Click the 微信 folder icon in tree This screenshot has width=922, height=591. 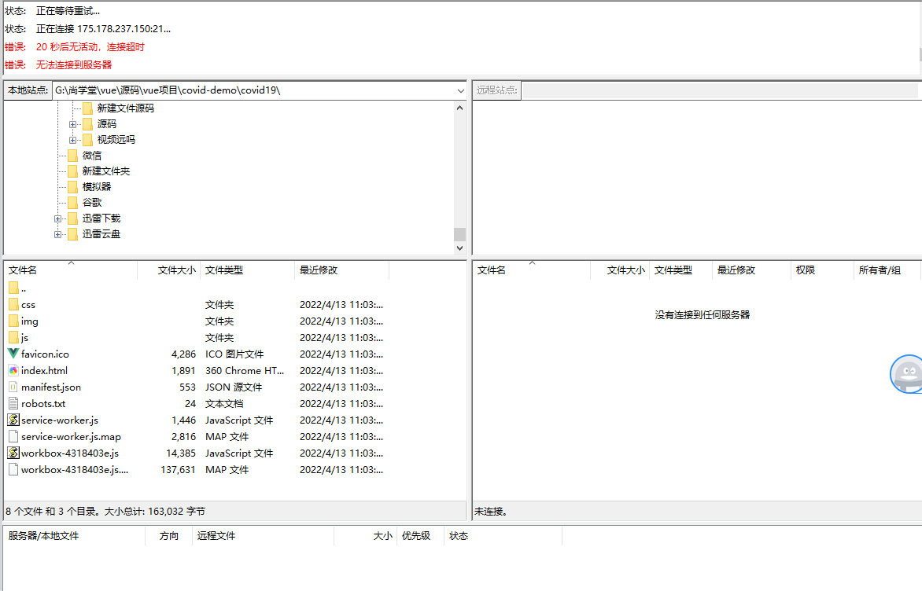point(73,155)
